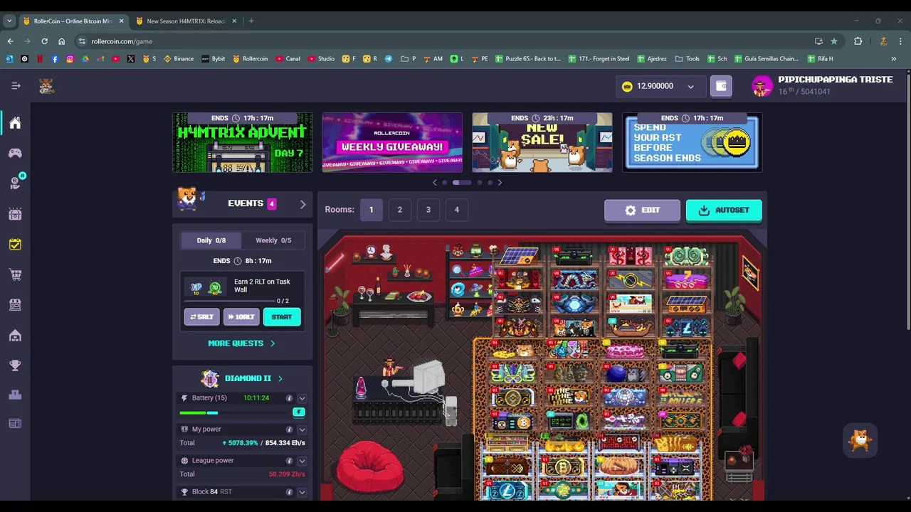Open the shopping cart Store icon

15,274
